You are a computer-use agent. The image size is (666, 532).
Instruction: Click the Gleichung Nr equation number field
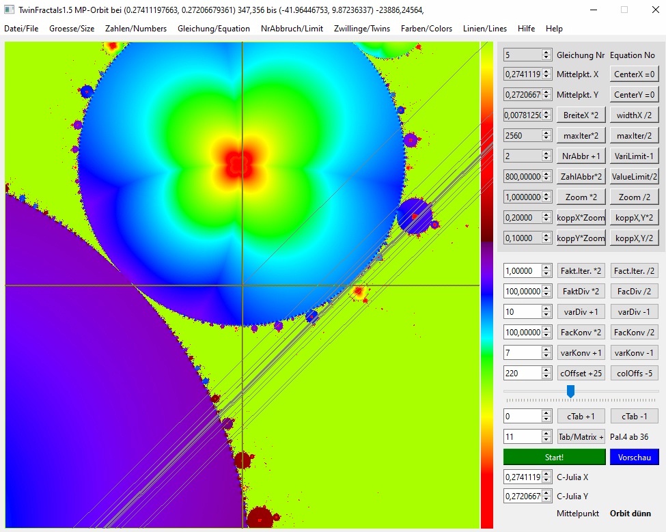point(527,55)
